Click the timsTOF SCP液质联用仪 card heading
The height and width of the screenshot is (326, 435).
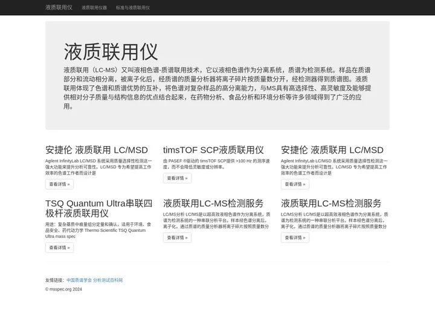click(x=213, y=150)
